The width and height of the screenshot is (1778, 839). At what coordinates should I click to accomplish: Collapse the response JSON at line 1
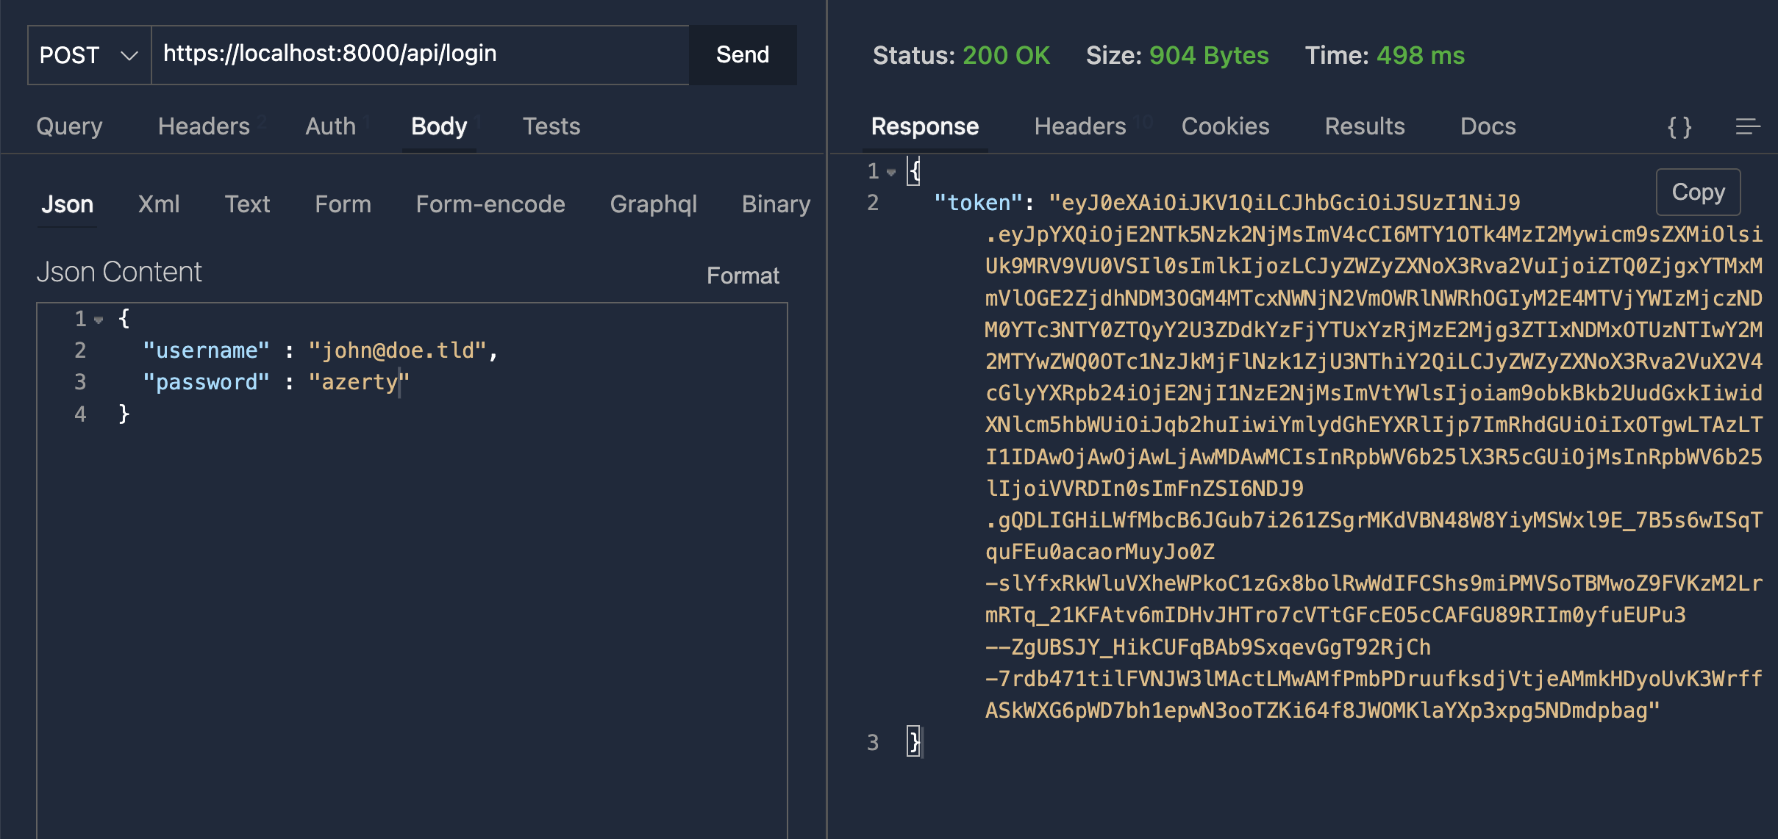click(x=891, y=173)
